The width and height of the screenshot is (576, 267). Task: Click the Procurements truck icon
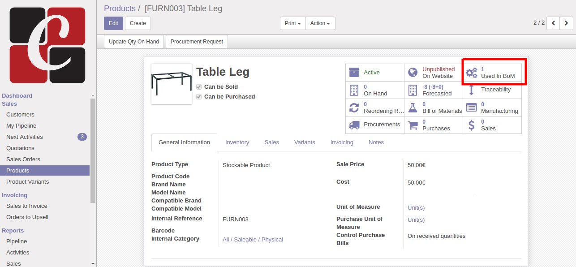point(354,125)
